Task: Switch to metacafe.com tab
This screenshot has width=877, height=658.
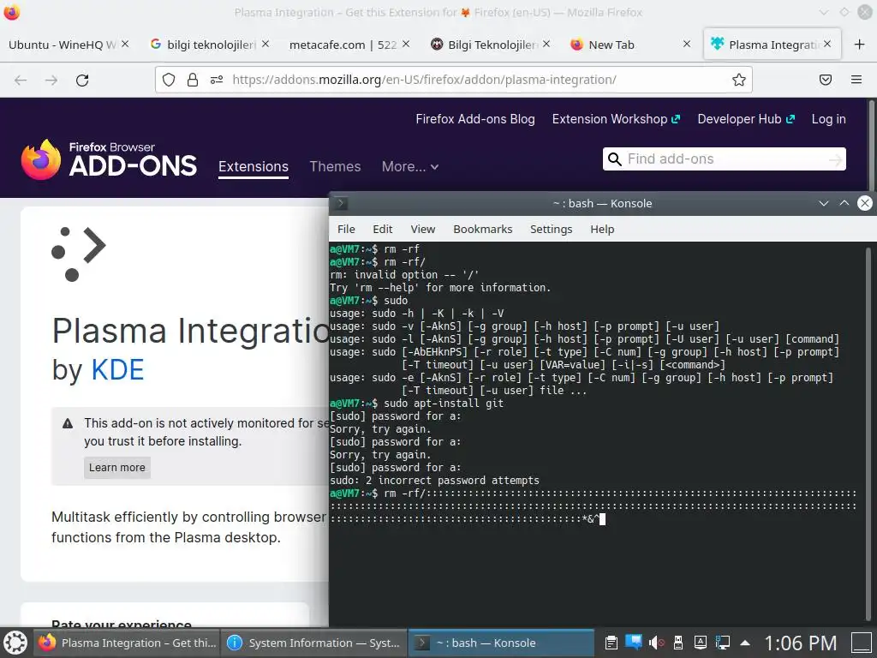Action: click(343, 45)
